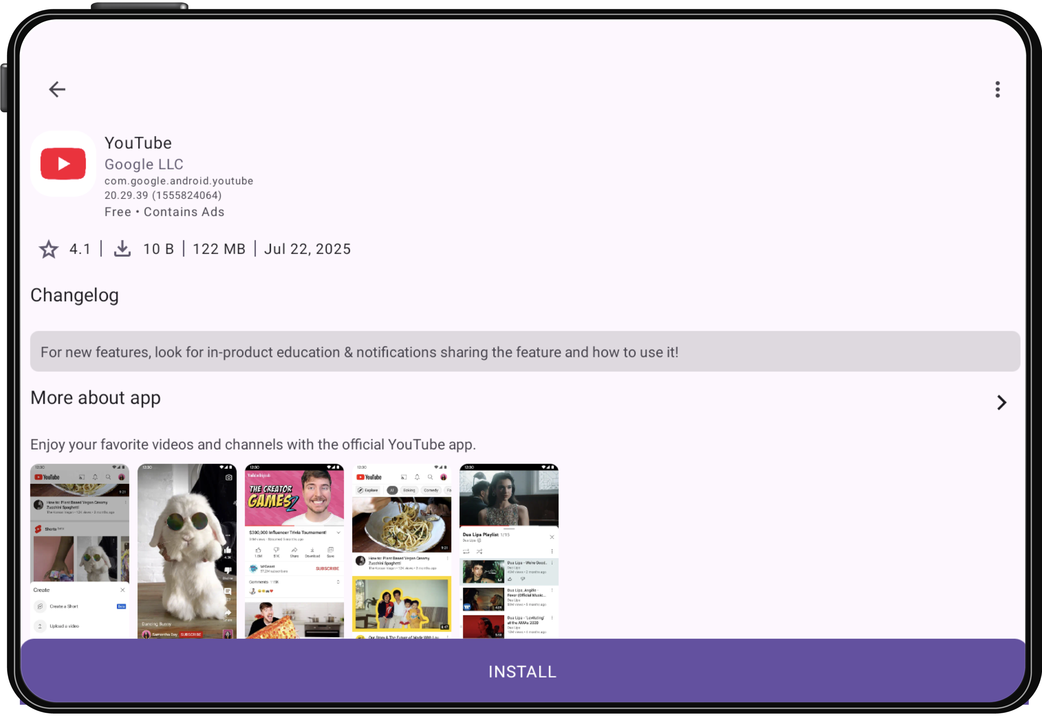Open the spaghetti video home feed screenshot
The height and width of the screenshot is (716, 1042).
pyautogui.click(x=401, y=551)
